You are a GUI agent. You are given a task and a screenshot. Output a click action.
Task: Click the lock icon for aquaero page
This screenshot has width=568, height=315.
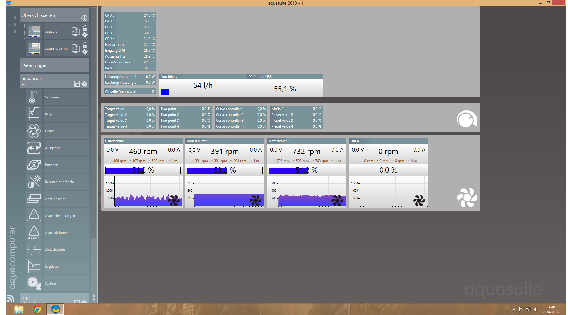pos(85,28)
